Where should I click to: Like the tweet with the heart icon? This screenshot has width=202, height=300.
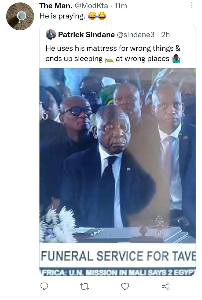click(125, 287)
